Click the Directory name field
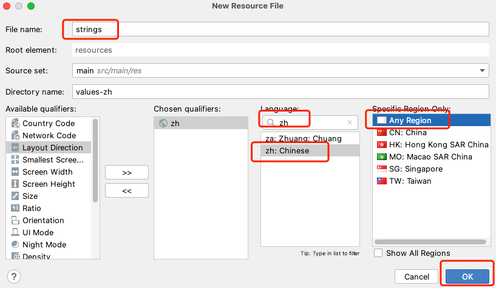Viewport: 496px width, 288px height. pos(280,92)
